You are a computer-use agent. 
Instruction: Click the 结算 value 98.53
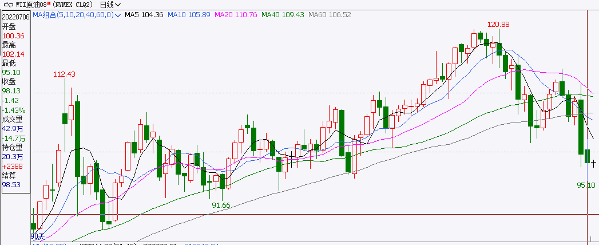click(x=11, y=185)
